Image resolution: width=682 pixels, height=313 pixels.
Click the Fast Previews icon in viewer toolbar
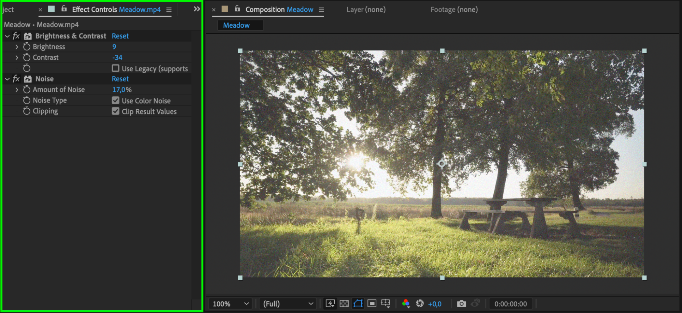click(330, 303)
